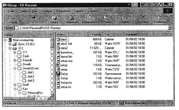The height and width of the screenshot is (110, 179).
Task: Click the address field showing C:\KAV\PersonalPro\CD Russian
Action: pyautogui.click(x=91, y=28)
